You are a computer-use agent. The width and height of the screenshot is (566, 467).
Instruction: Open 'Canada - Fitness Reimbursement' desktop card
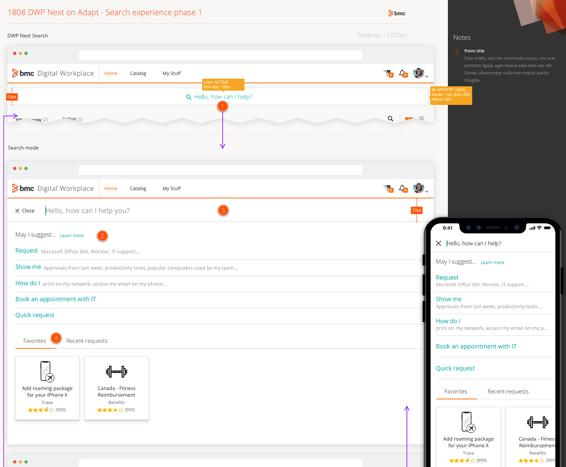tap(117, 388)
